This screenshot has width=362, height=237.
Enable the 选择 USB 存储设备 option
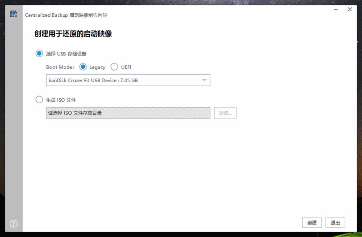point(39,53)
